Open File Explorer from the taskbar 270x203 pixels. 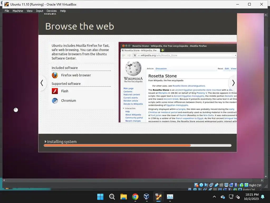[x=124, y=197]
